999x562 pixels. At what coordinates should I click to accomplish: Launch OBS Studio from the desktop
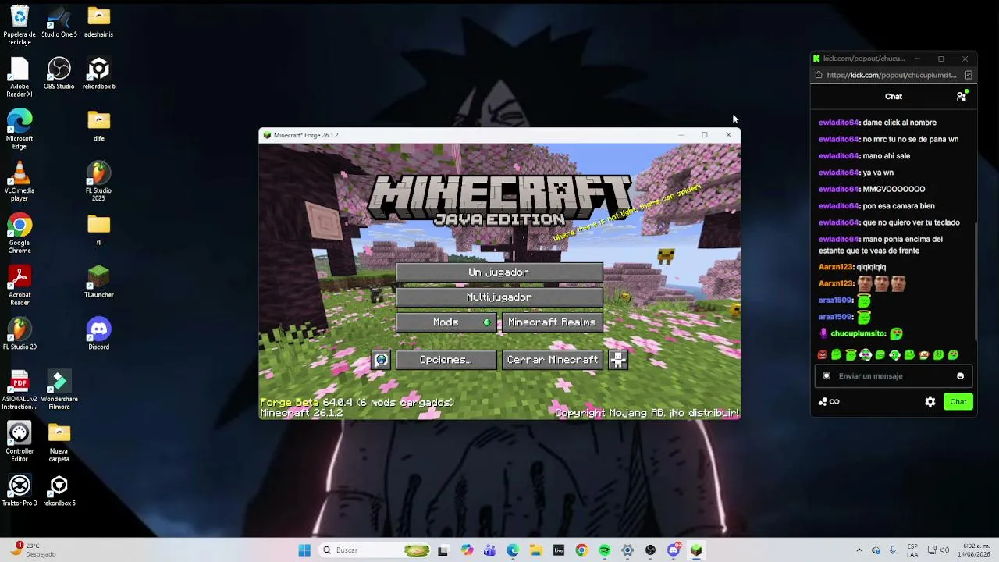[x=59, y=74]
